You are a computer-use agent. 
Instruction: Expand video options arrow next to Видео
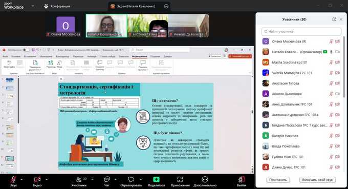[x=47, y=179]
